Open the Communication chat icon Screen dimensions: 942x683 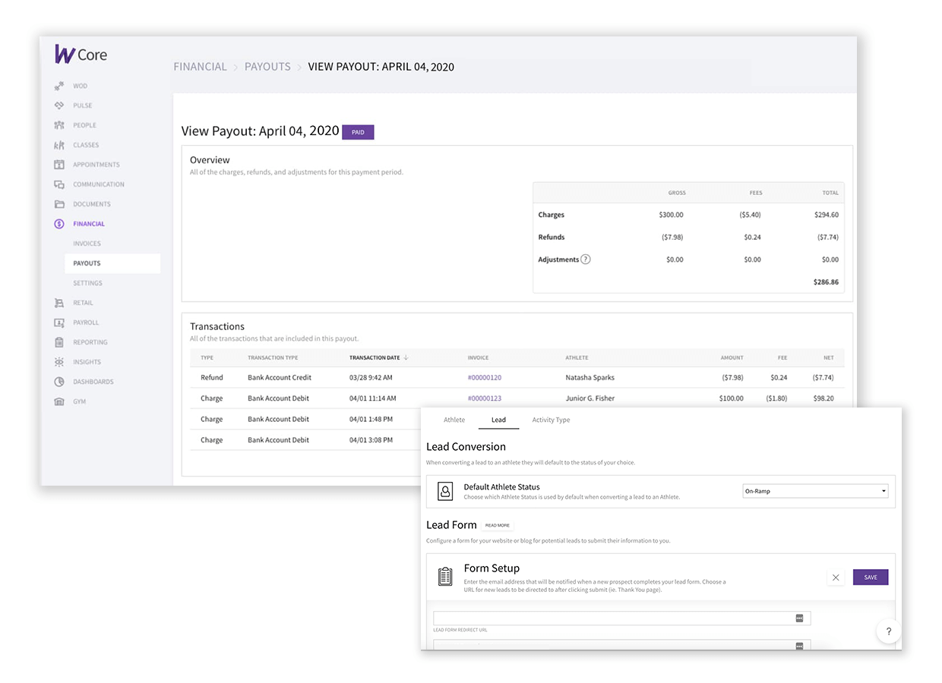tap(59, 184)
